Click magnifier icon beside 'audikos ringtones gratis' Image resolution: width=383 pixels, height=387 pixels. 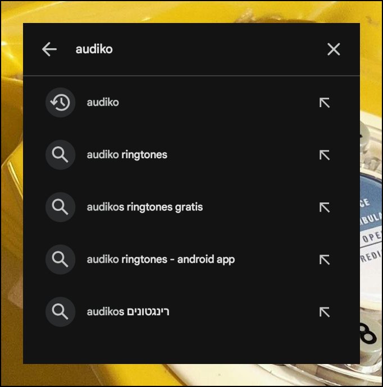60,207
